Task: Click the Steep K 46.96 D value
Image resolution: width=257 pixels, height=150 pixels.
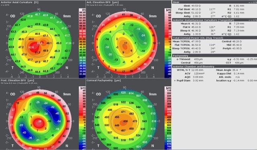Action: (x=196, y=31)
